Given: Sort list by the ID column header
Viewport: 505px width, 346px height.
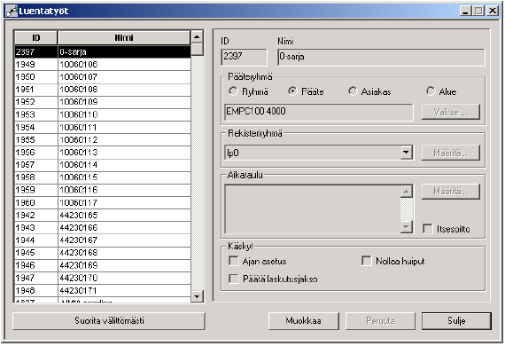Looking at the screenshot, I should click(36, 38).
